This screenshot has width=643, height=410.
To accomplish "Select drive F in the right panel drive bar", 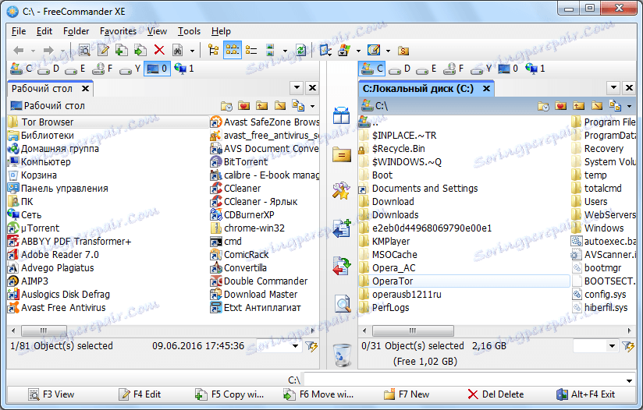I will (x=455, y=69).
